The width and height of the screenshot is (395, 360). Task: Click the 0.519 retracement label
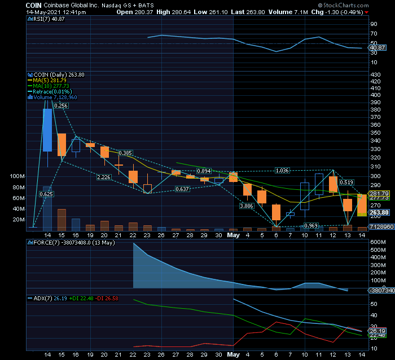[346, 182]
